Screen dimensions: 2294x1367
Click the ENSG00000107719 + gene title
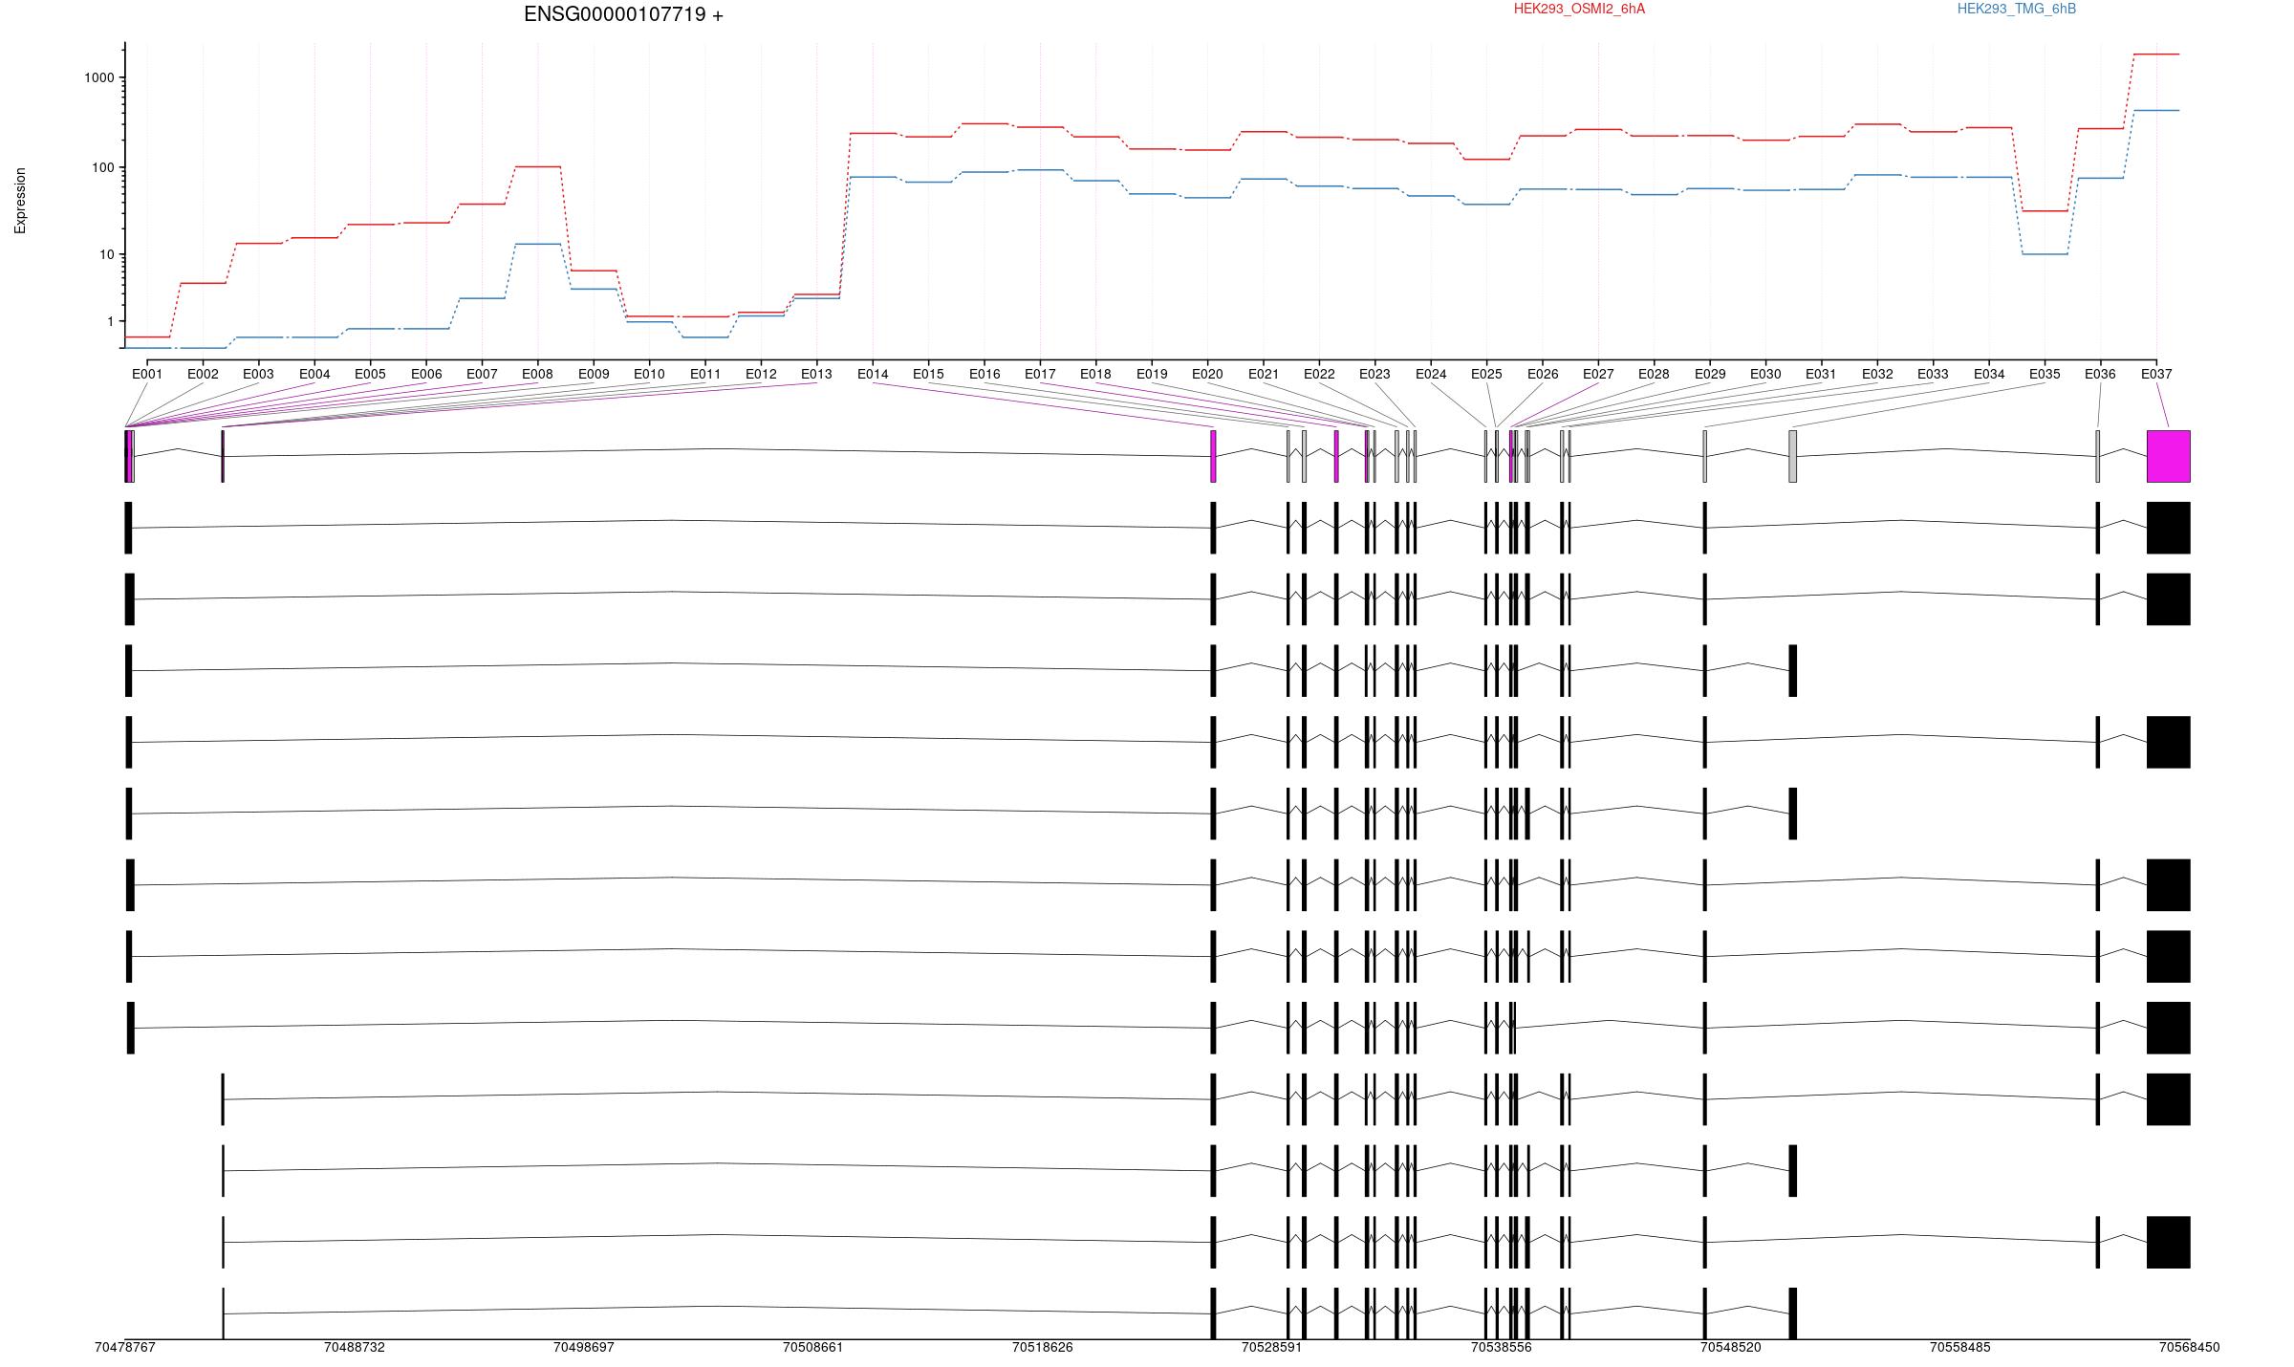[623, 14]
